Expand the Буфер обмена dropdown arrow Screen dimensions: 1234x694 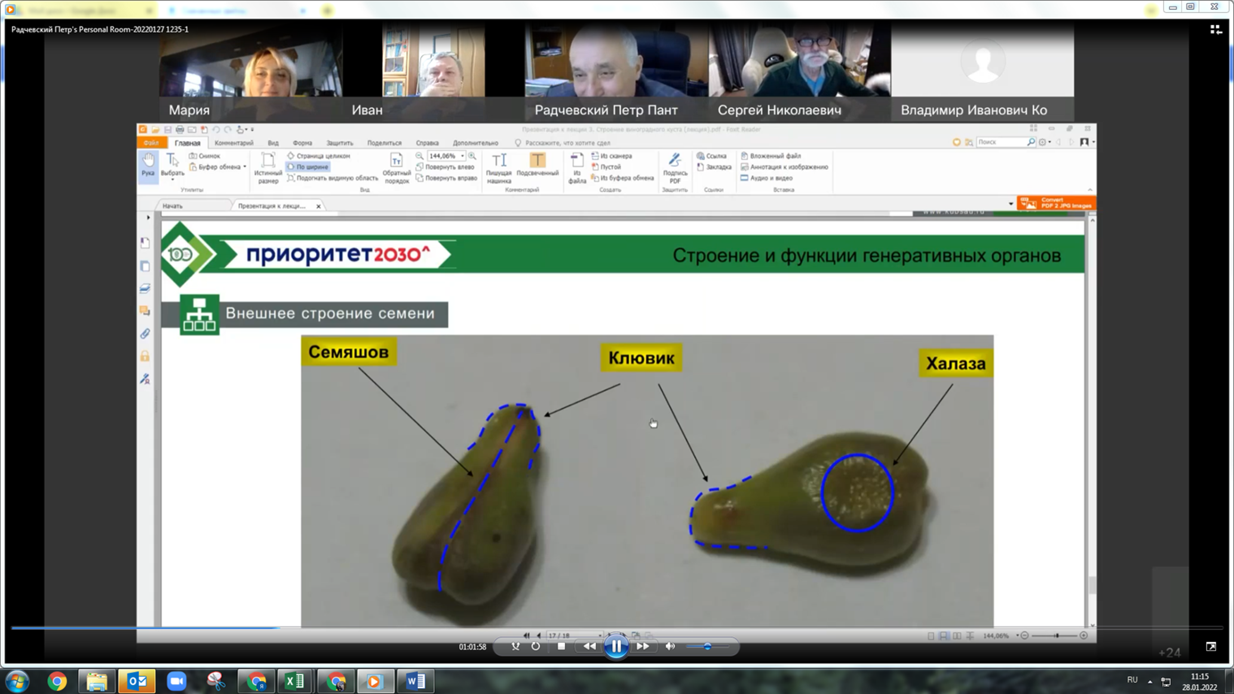pos(244,167)
